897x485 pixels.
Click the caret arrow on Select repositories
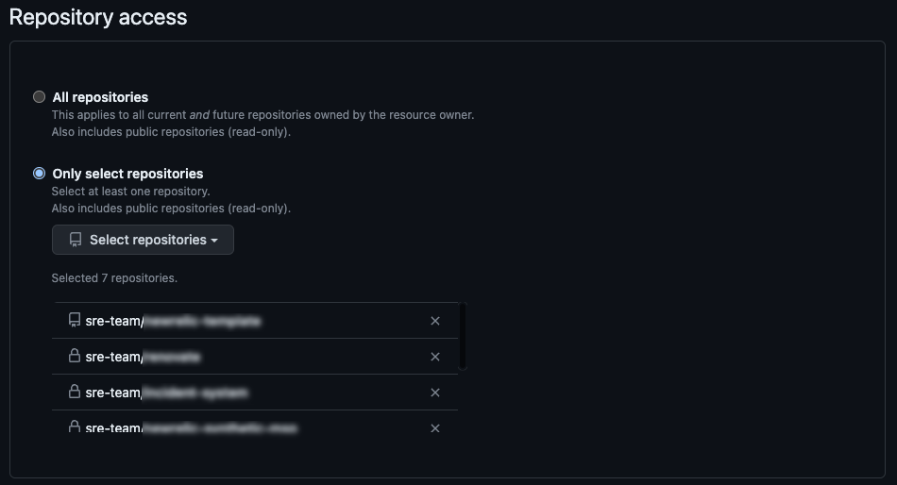click(214, 241)
